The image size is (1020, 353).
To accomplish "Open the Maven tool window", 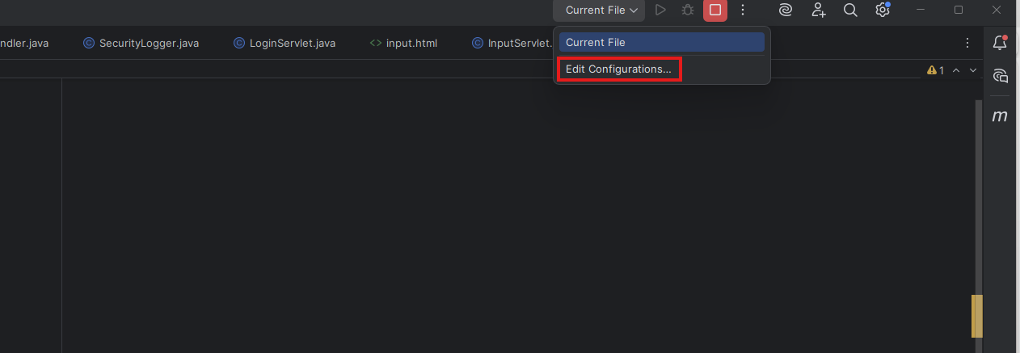I will click(x=1000, y=116).
